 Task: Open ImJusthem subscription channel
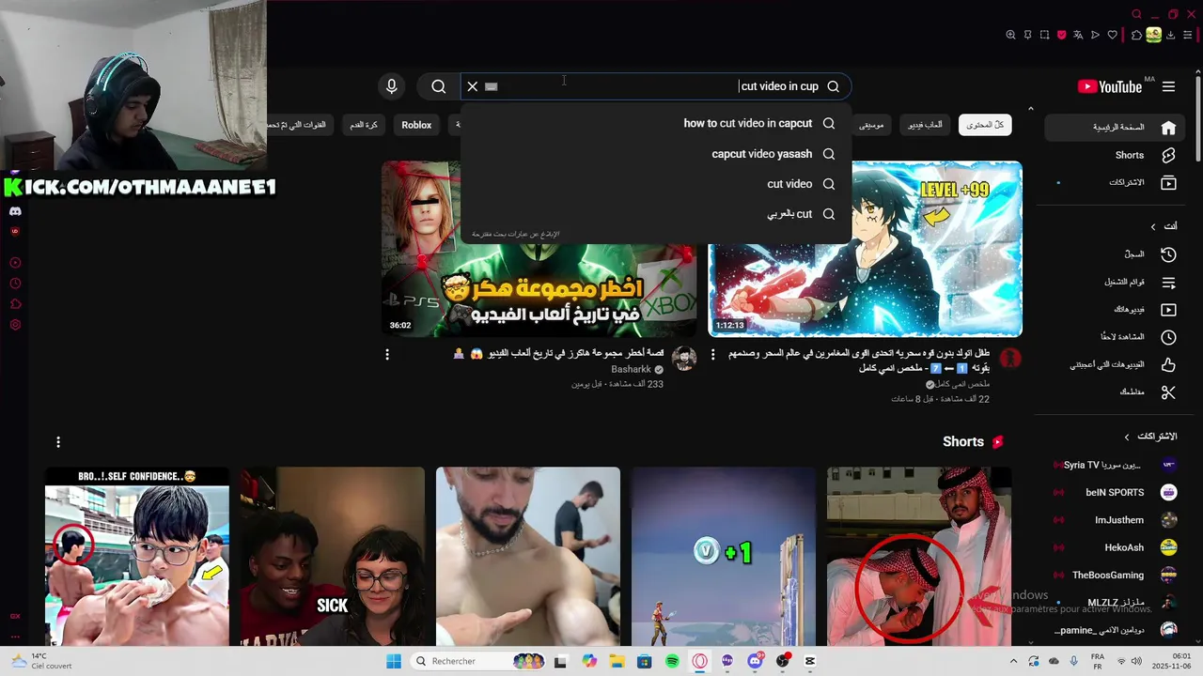(1117, 519)
